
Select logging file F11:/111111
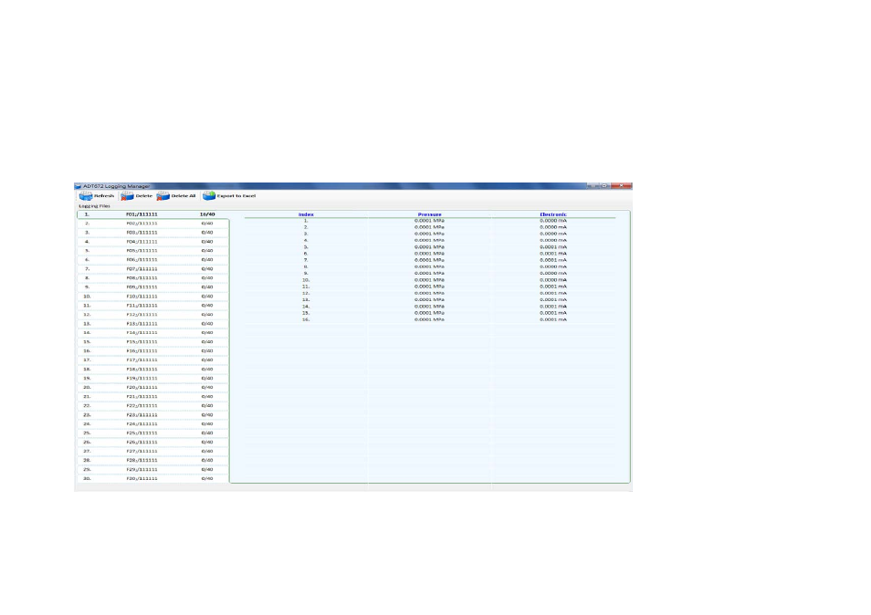tap(152, 306)
